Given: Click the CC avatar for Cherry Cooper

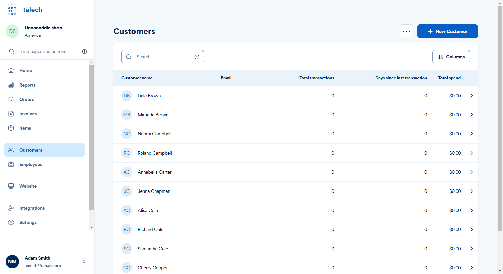Looking at the screenshot, I should 127,268.
